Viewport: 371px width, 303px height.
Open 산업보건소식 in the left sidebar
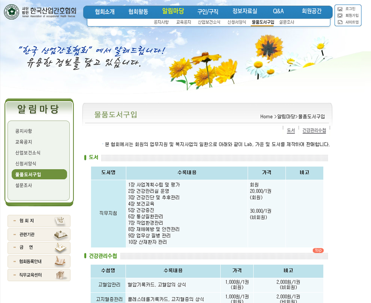tap(28, 153)
